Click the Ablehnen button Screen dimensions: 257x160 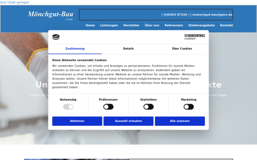click(77, 121)
